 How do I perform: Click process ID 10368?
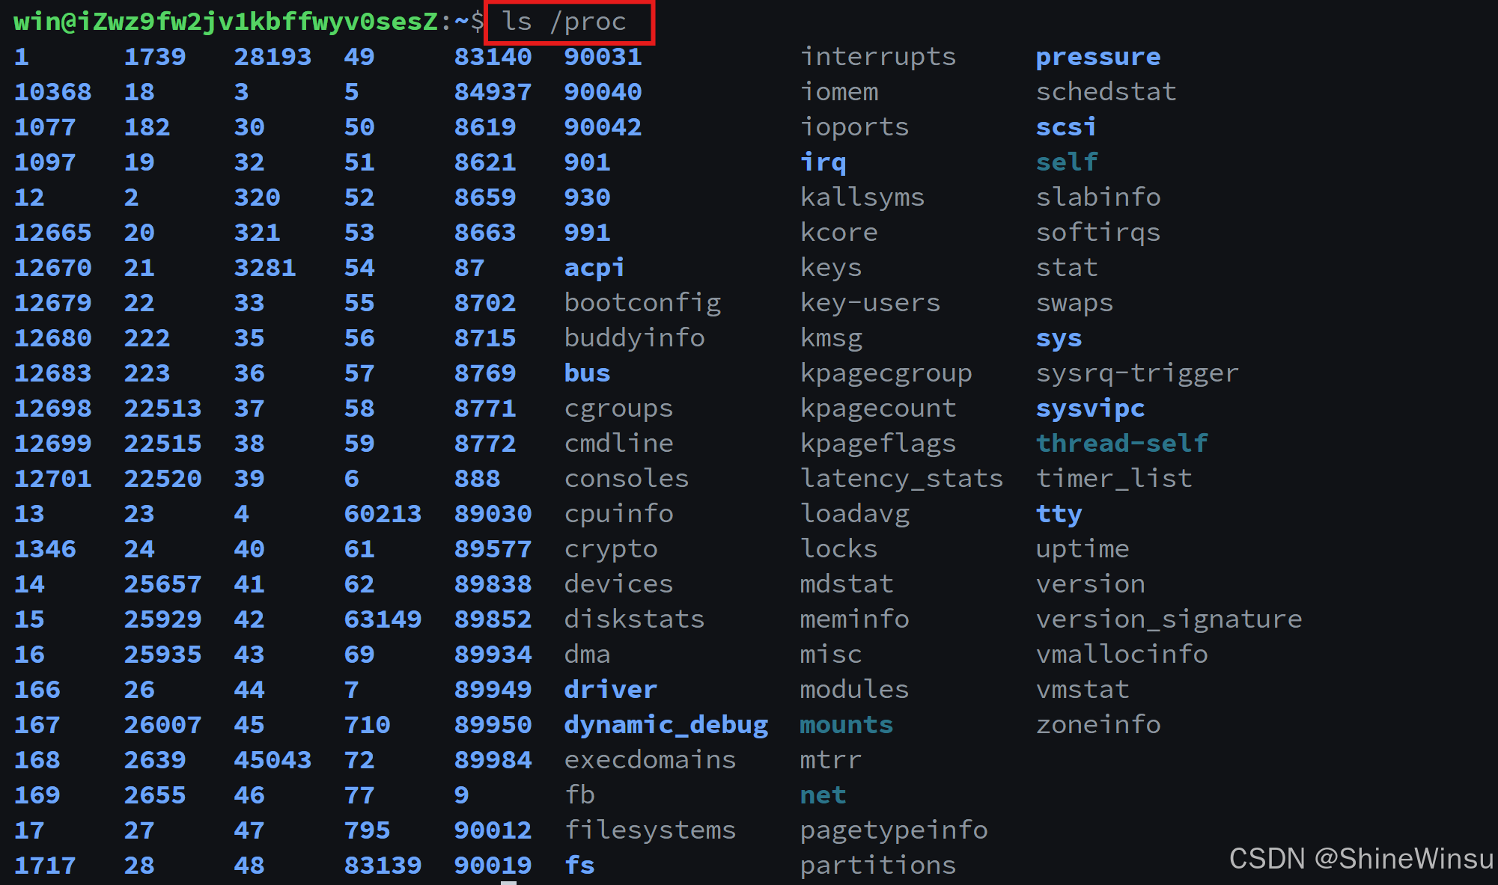pyautogui.click(x=52, y=92)
